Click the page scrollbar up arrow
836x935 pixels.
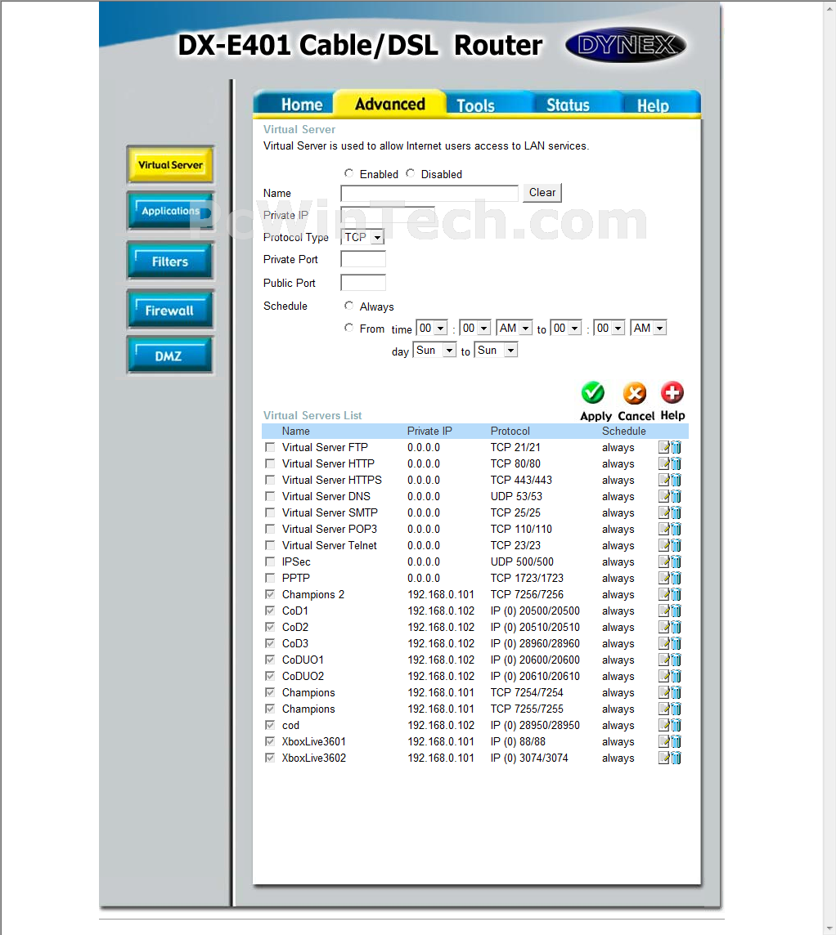pyautogui.click(x=829, y=8)
